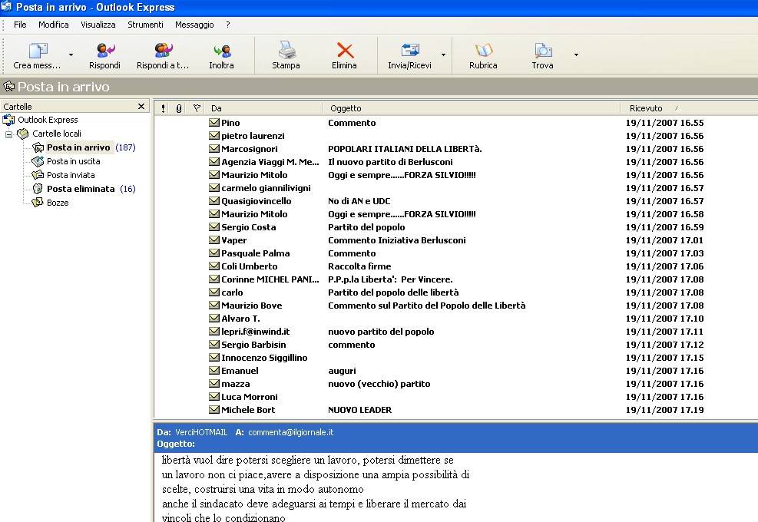Image resolution: width=758 pixels, height=522 pixels.
Task: Click envelope icon of Marcosignori message
Action: (214, 149)
